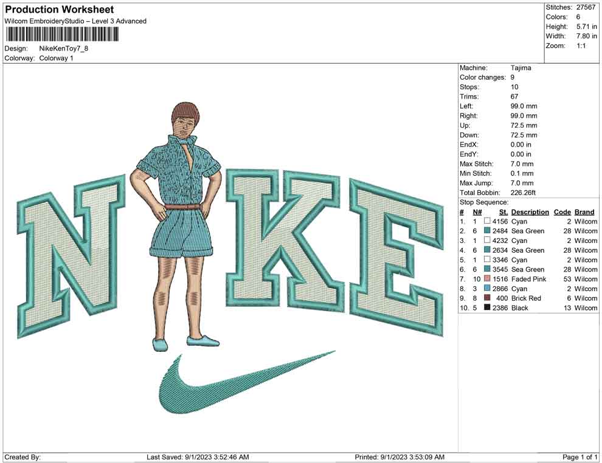Click the stitch count "27567"

coord(586,7)
